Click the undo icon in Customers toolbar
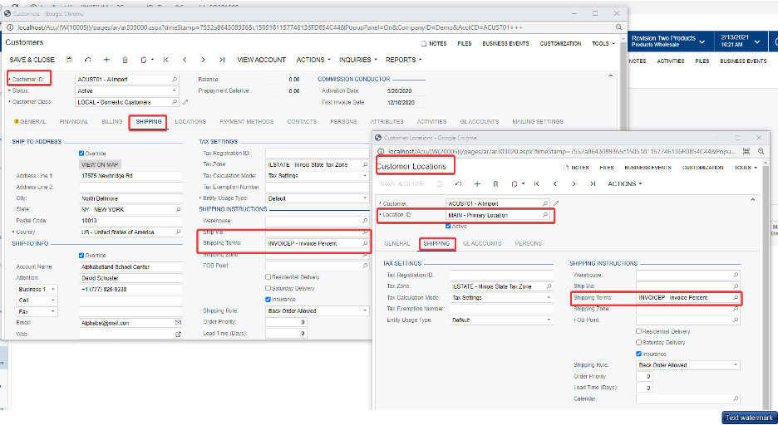Viewport: 778px width, 425px height. pyautogui.click(x=87, y=60)
